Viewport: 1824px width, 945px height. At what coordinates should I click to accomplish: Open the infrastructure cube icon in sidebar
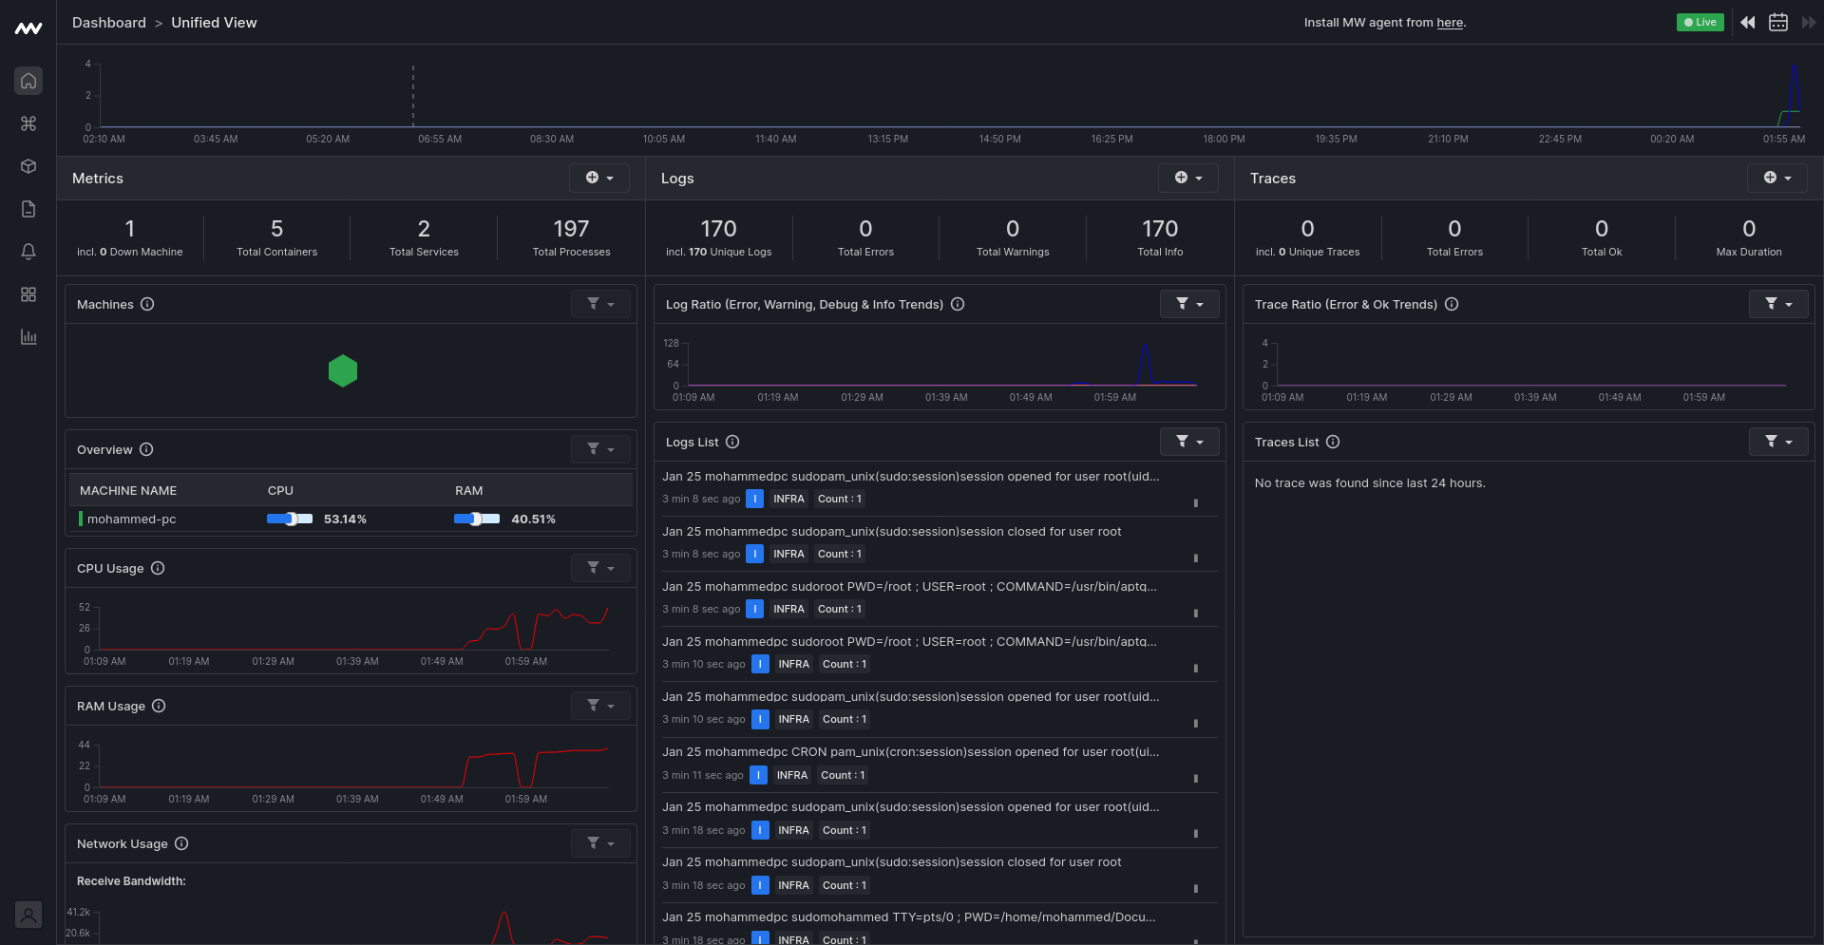pyautogui.click(x=28, y=166)
